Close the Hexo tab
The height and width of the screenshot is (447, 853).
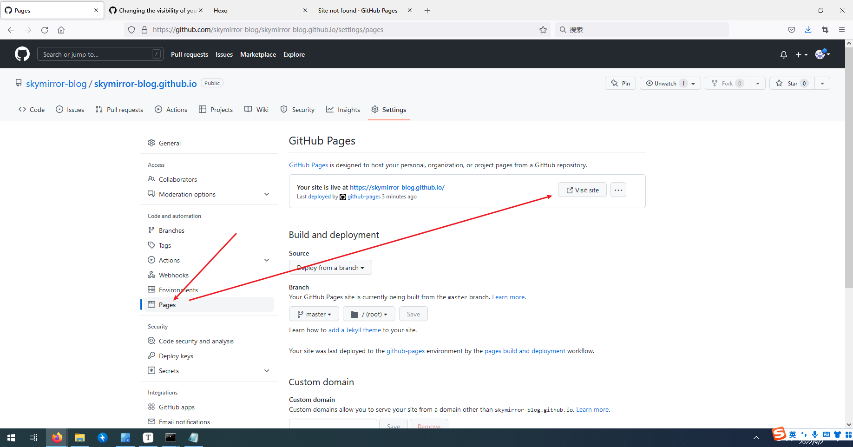305,10
